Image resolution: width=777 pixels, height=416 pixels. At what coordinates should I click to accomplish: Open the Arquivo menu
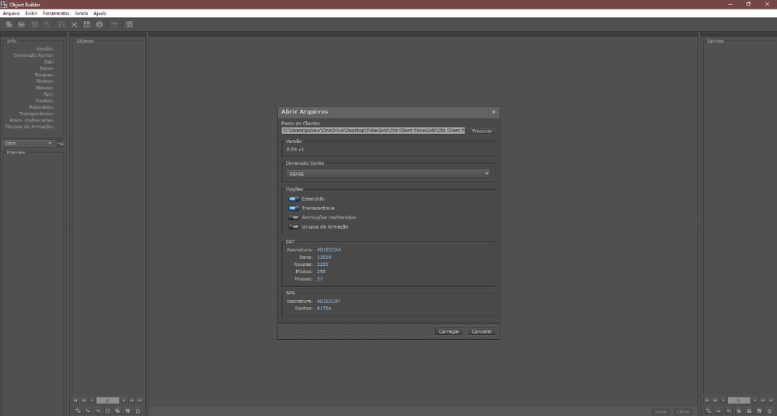11,14
